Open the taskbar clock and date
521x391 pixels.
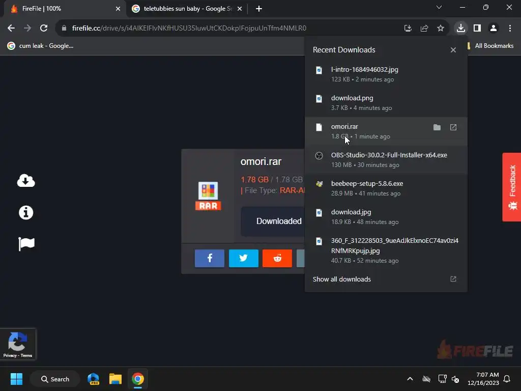click(483, 379)
